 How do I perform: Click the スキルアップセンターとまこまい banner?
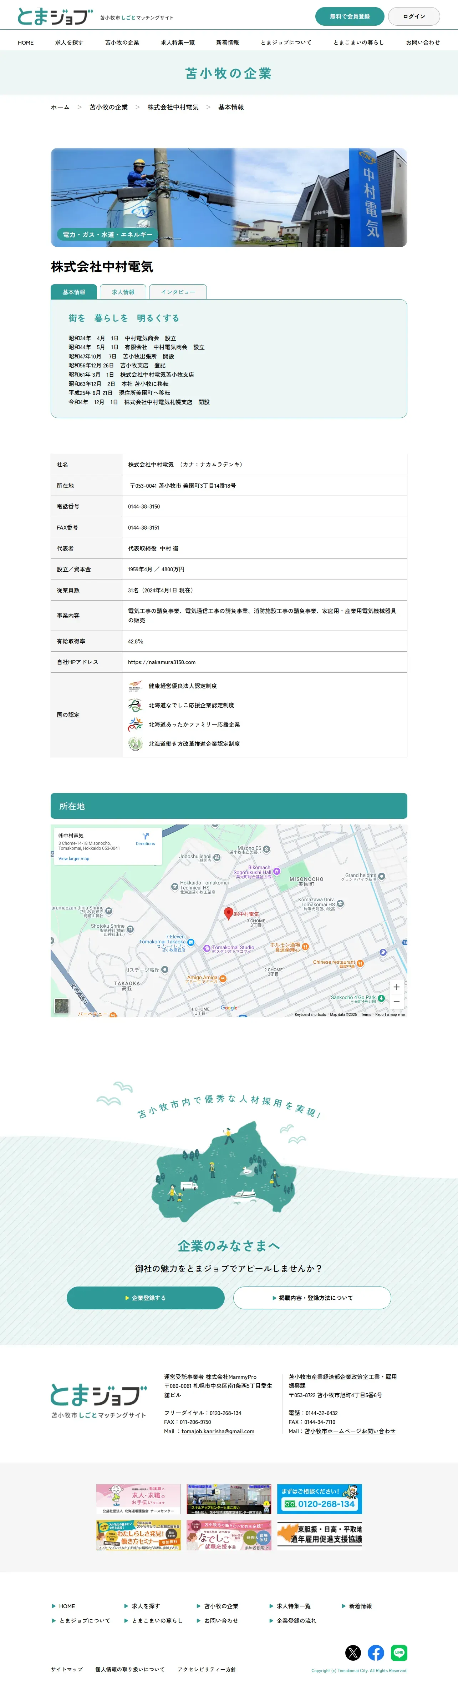[229, 1499]
